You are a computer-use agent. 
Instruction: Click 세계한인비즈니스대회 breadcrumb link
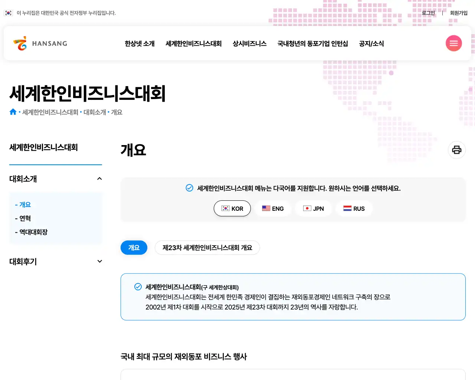tap(50, 112)
